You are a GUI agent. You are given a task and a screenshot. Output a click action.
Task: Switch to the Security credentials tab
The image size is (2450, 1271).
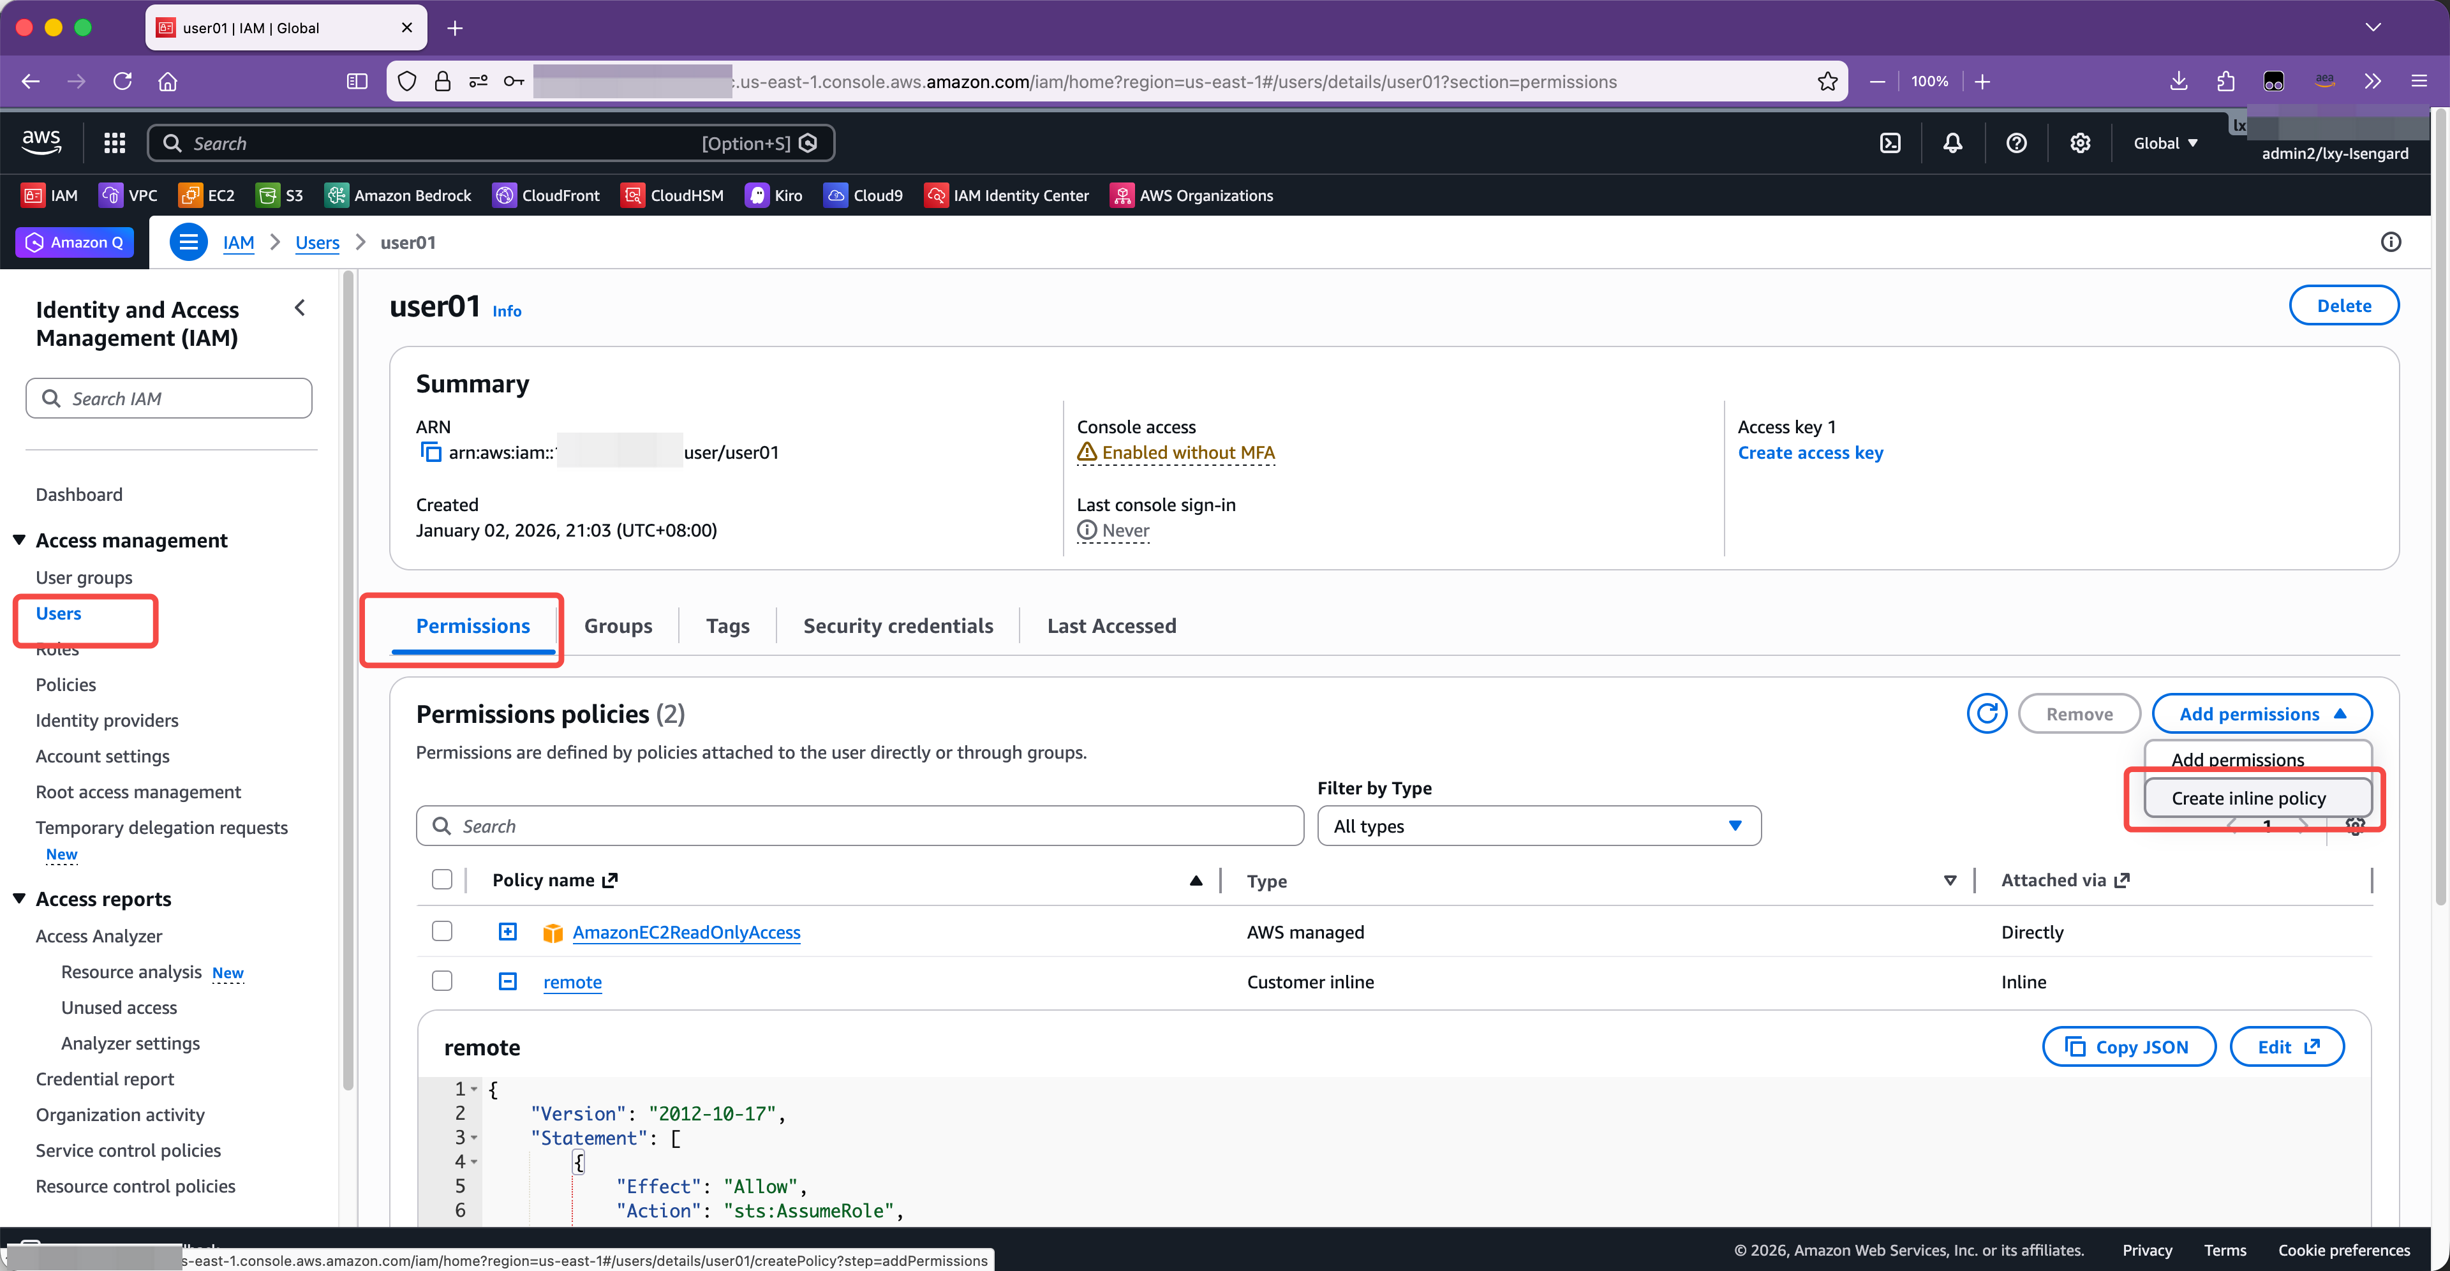pos(897,625)
